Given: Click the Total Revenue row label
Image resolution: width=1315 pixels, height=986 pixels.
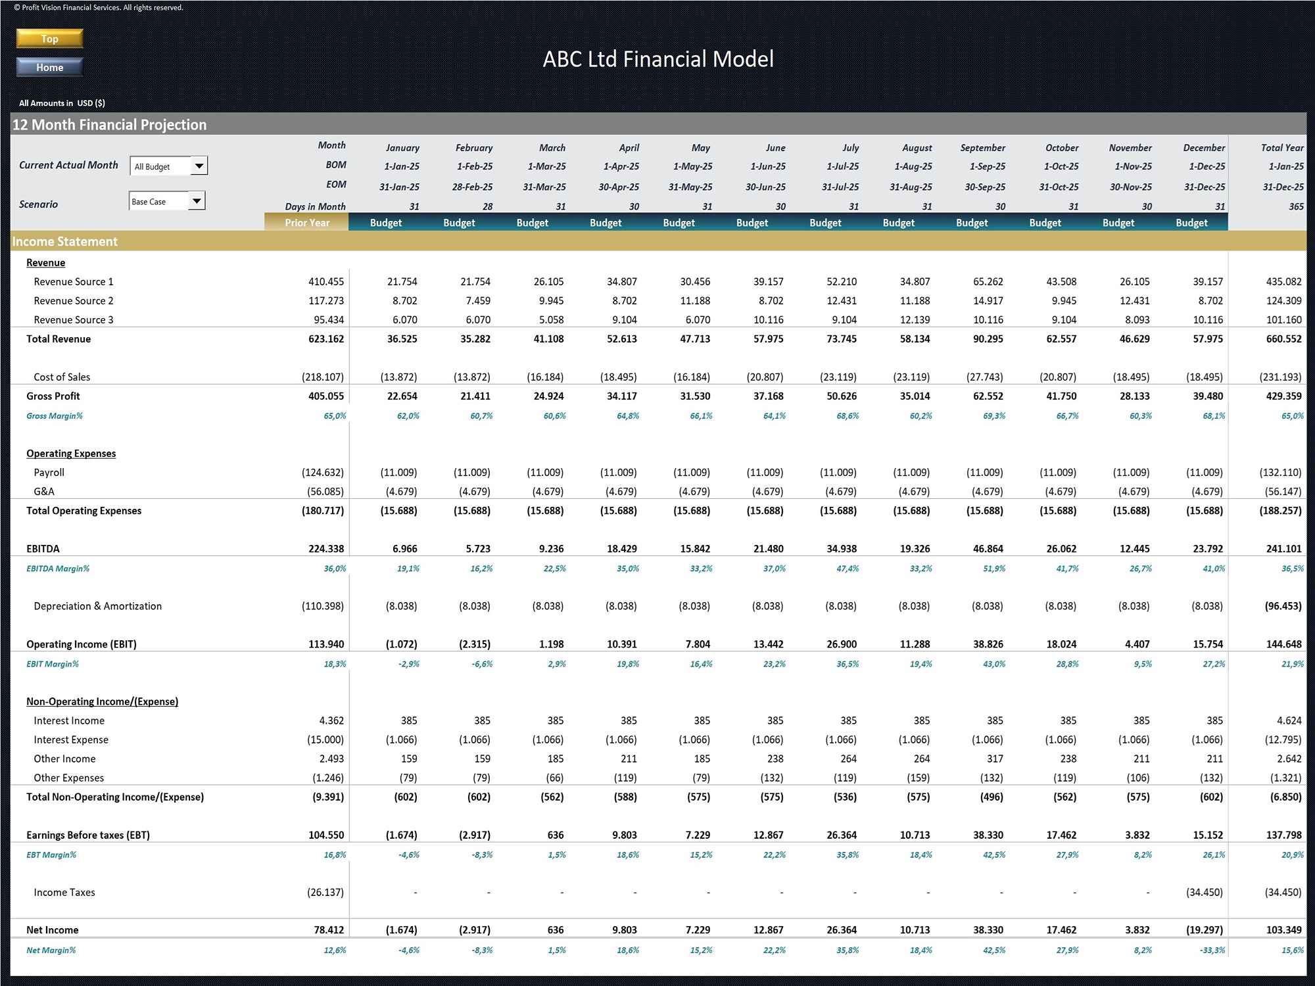Looking at the screenshot, I should tap(59, 339).
